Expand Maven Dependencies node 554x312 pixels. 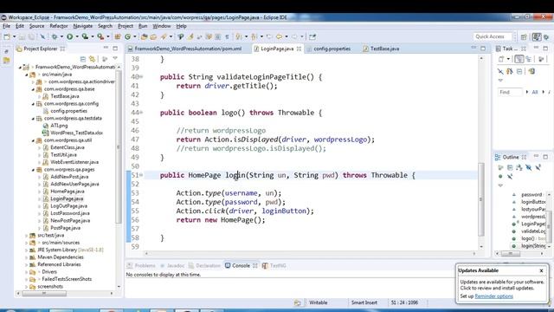[x=27, y=257]
